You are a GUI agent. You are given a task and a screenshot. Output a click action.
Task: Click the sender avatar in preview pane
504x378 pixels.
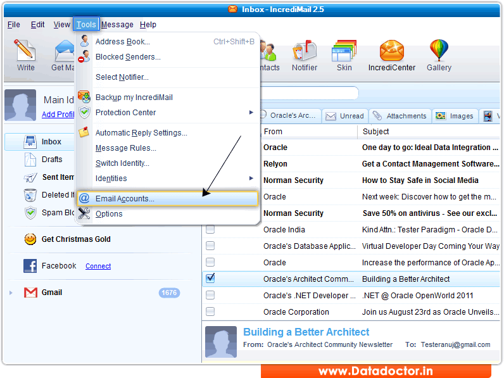[221, 342]
